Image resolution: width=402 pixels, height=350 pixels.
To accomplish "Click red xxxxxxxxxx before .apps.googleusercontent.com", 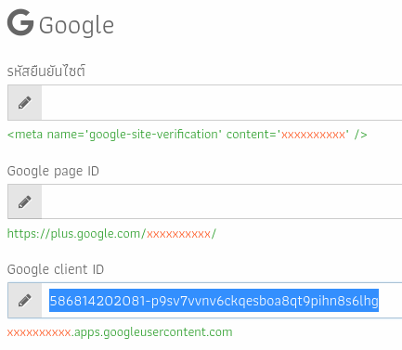I will pyautogui.click(x=39, y=333).
